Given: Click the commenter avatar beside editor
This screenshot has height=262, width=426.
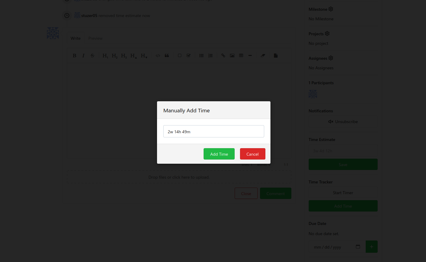Looking at the screenshot, I should pyautogui.click(x=53, y=33).
